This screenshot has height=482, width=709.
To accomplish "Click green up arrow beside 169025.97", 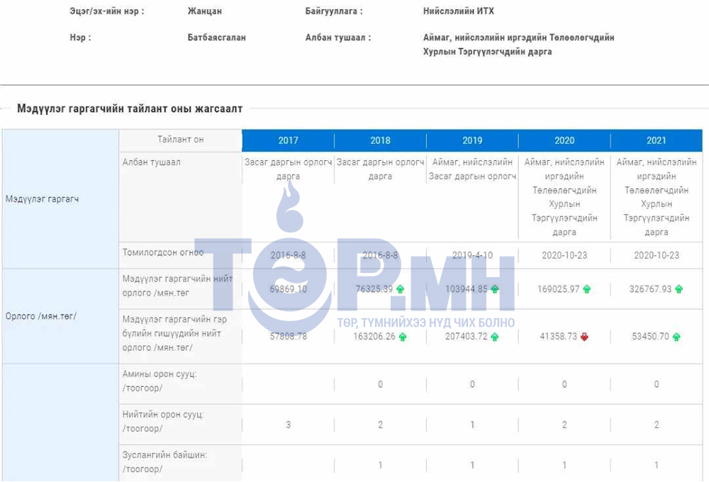I will tap(586, 289).
